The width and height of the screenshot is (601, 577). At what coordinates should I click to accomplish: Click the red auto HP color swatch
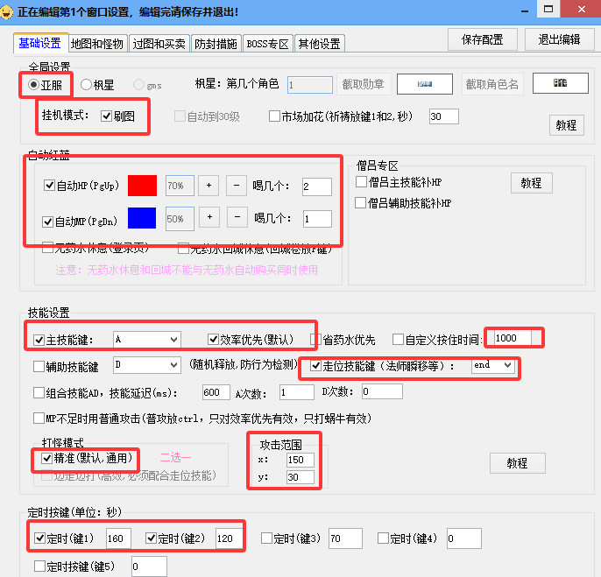pos(142,186)
